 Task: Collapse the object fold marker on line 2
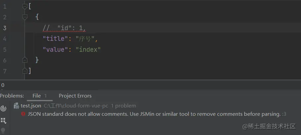tap(25, 17)
